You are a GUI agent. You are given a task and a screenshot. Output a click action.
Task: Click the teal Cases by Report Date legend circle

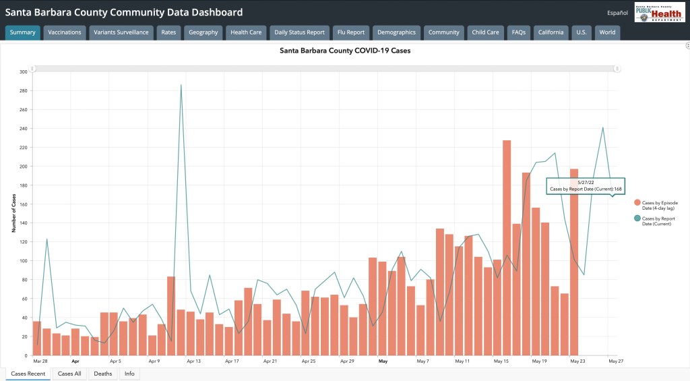tap(637, 218)
